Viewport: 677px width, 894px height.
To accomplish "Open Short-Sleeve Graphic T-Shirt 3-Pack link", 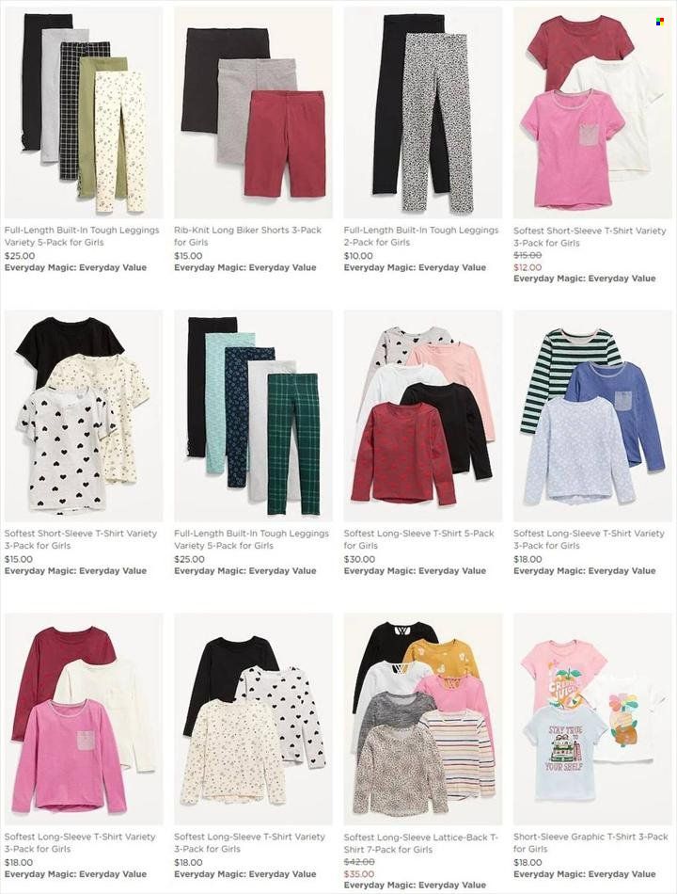I will pos(590,842).
